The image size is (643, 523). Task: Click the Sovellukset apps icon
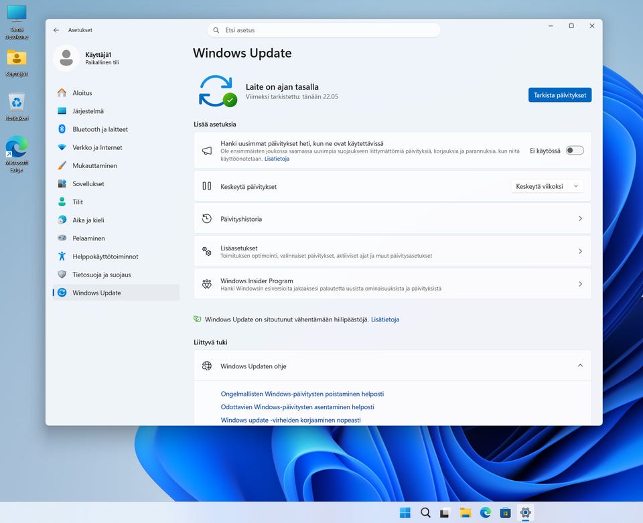[x=62, y=183]
